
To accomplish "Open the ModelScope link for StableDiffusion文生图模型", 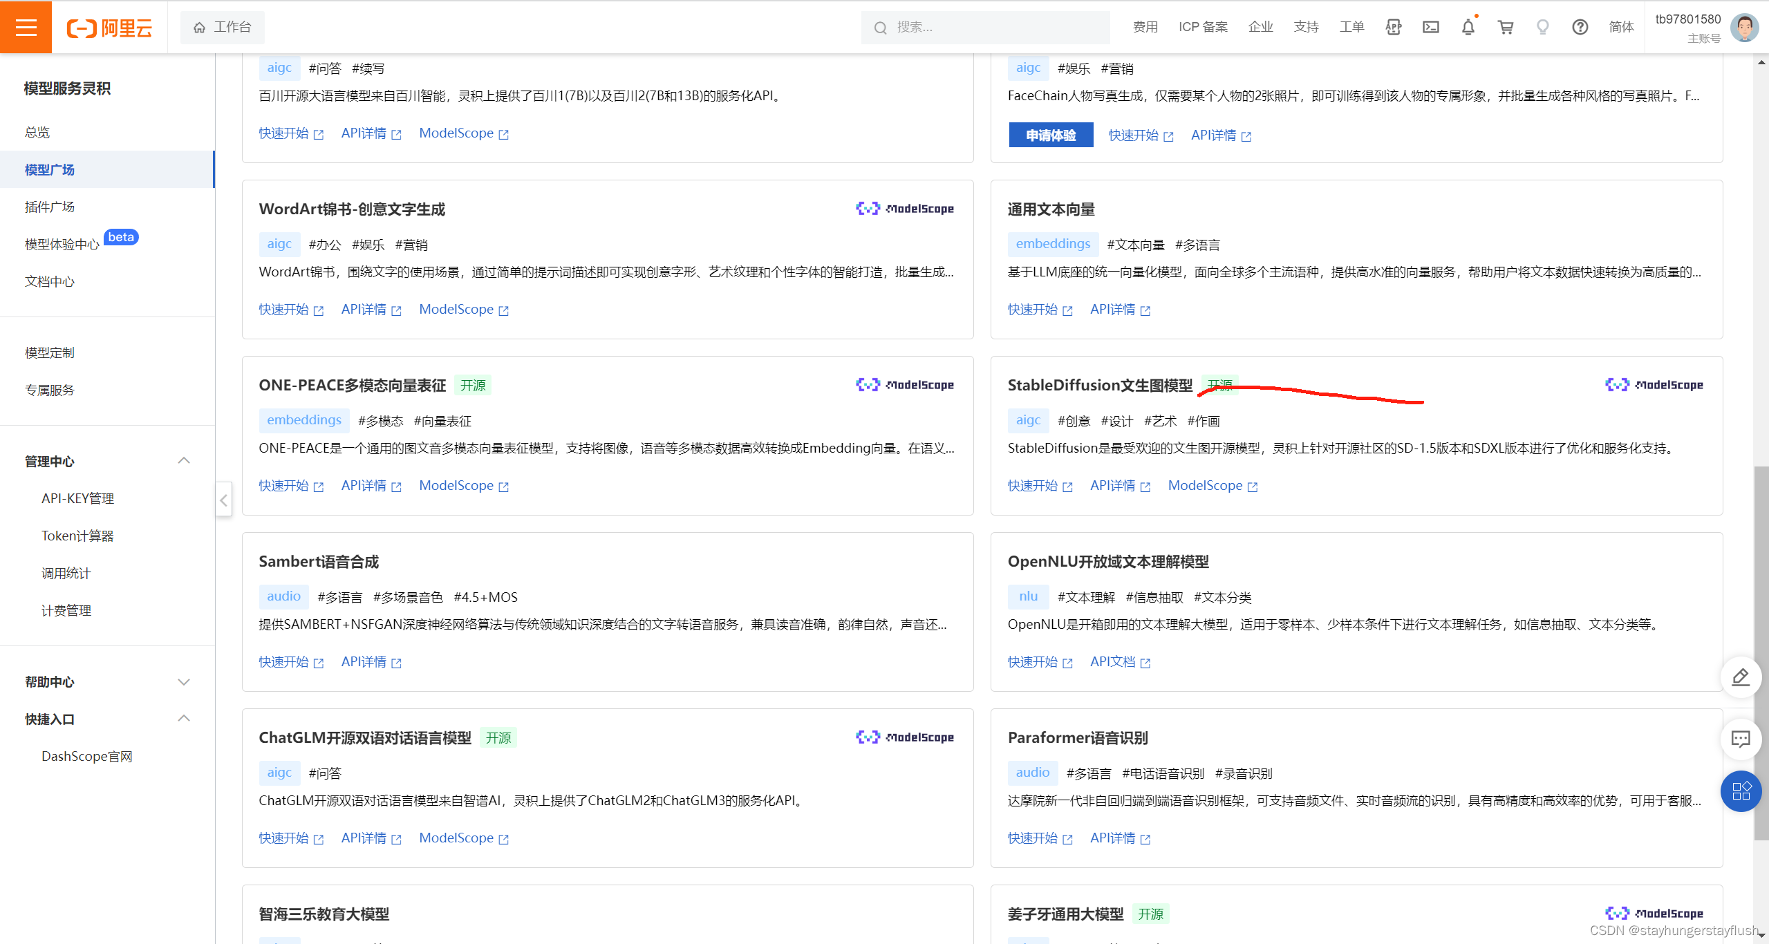I will (1205, 485).
